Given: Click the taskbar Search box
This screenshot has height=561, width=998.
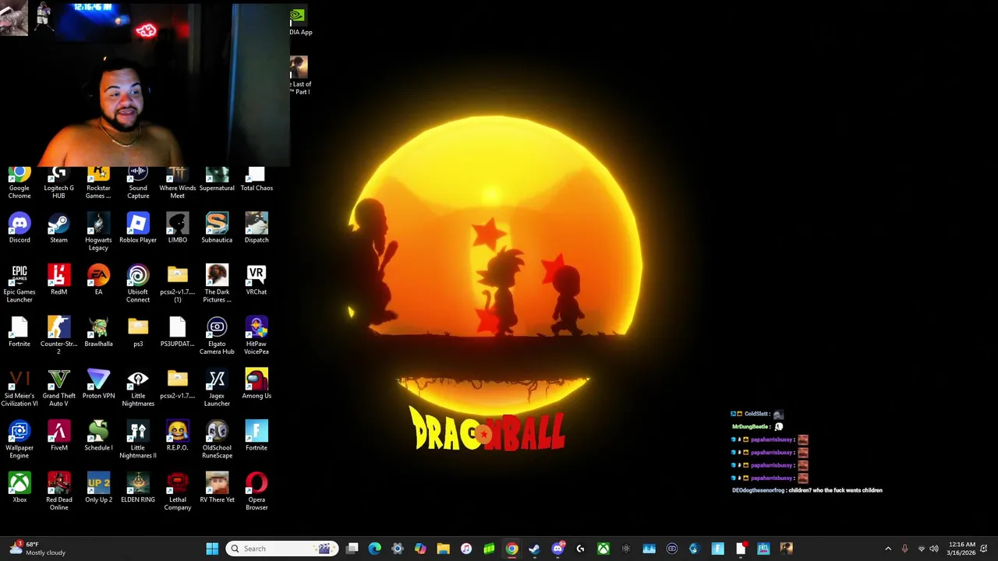Looking at the screenshot, I should (282, 549).
